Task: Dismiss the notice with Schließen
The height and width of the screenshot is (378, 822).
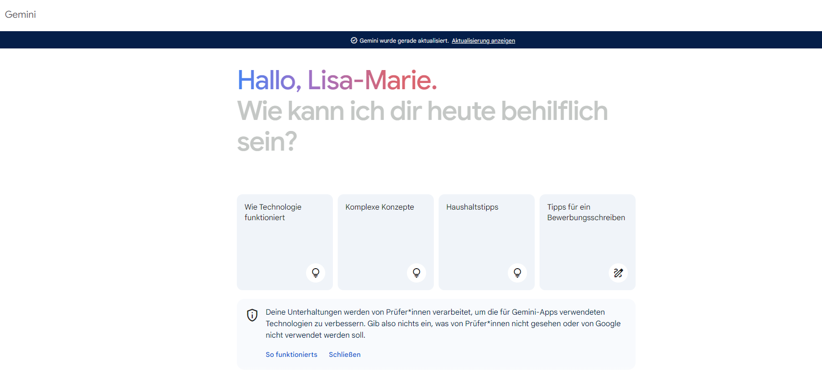Action: tap(344, 354)
